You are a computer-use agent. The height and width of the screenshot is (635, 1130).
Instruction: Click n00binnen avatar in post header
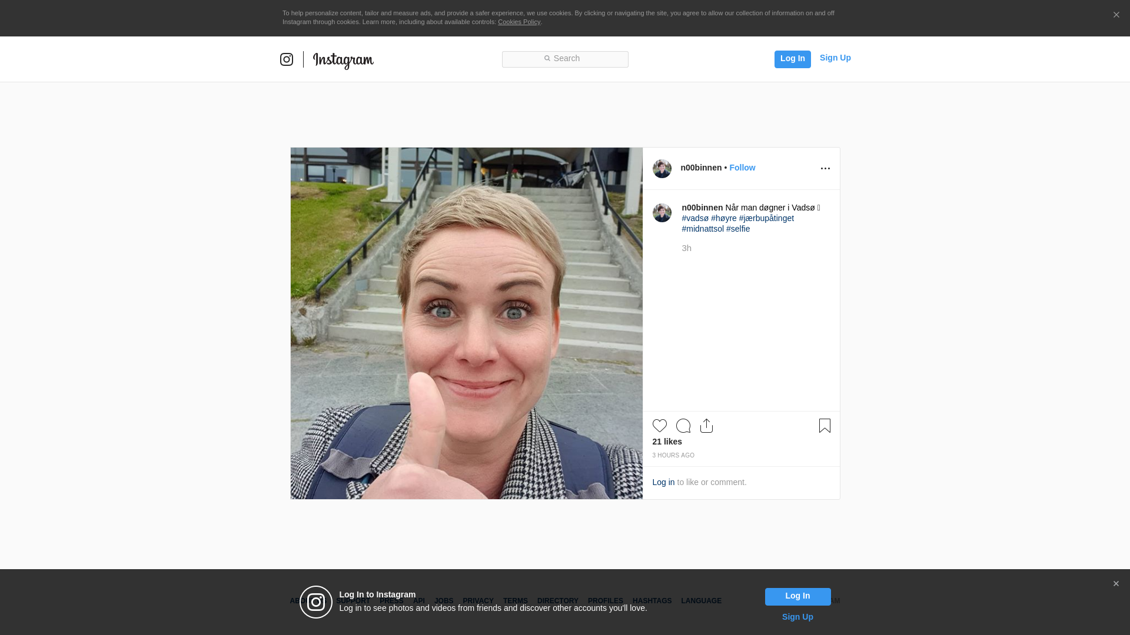coord(662,169)
